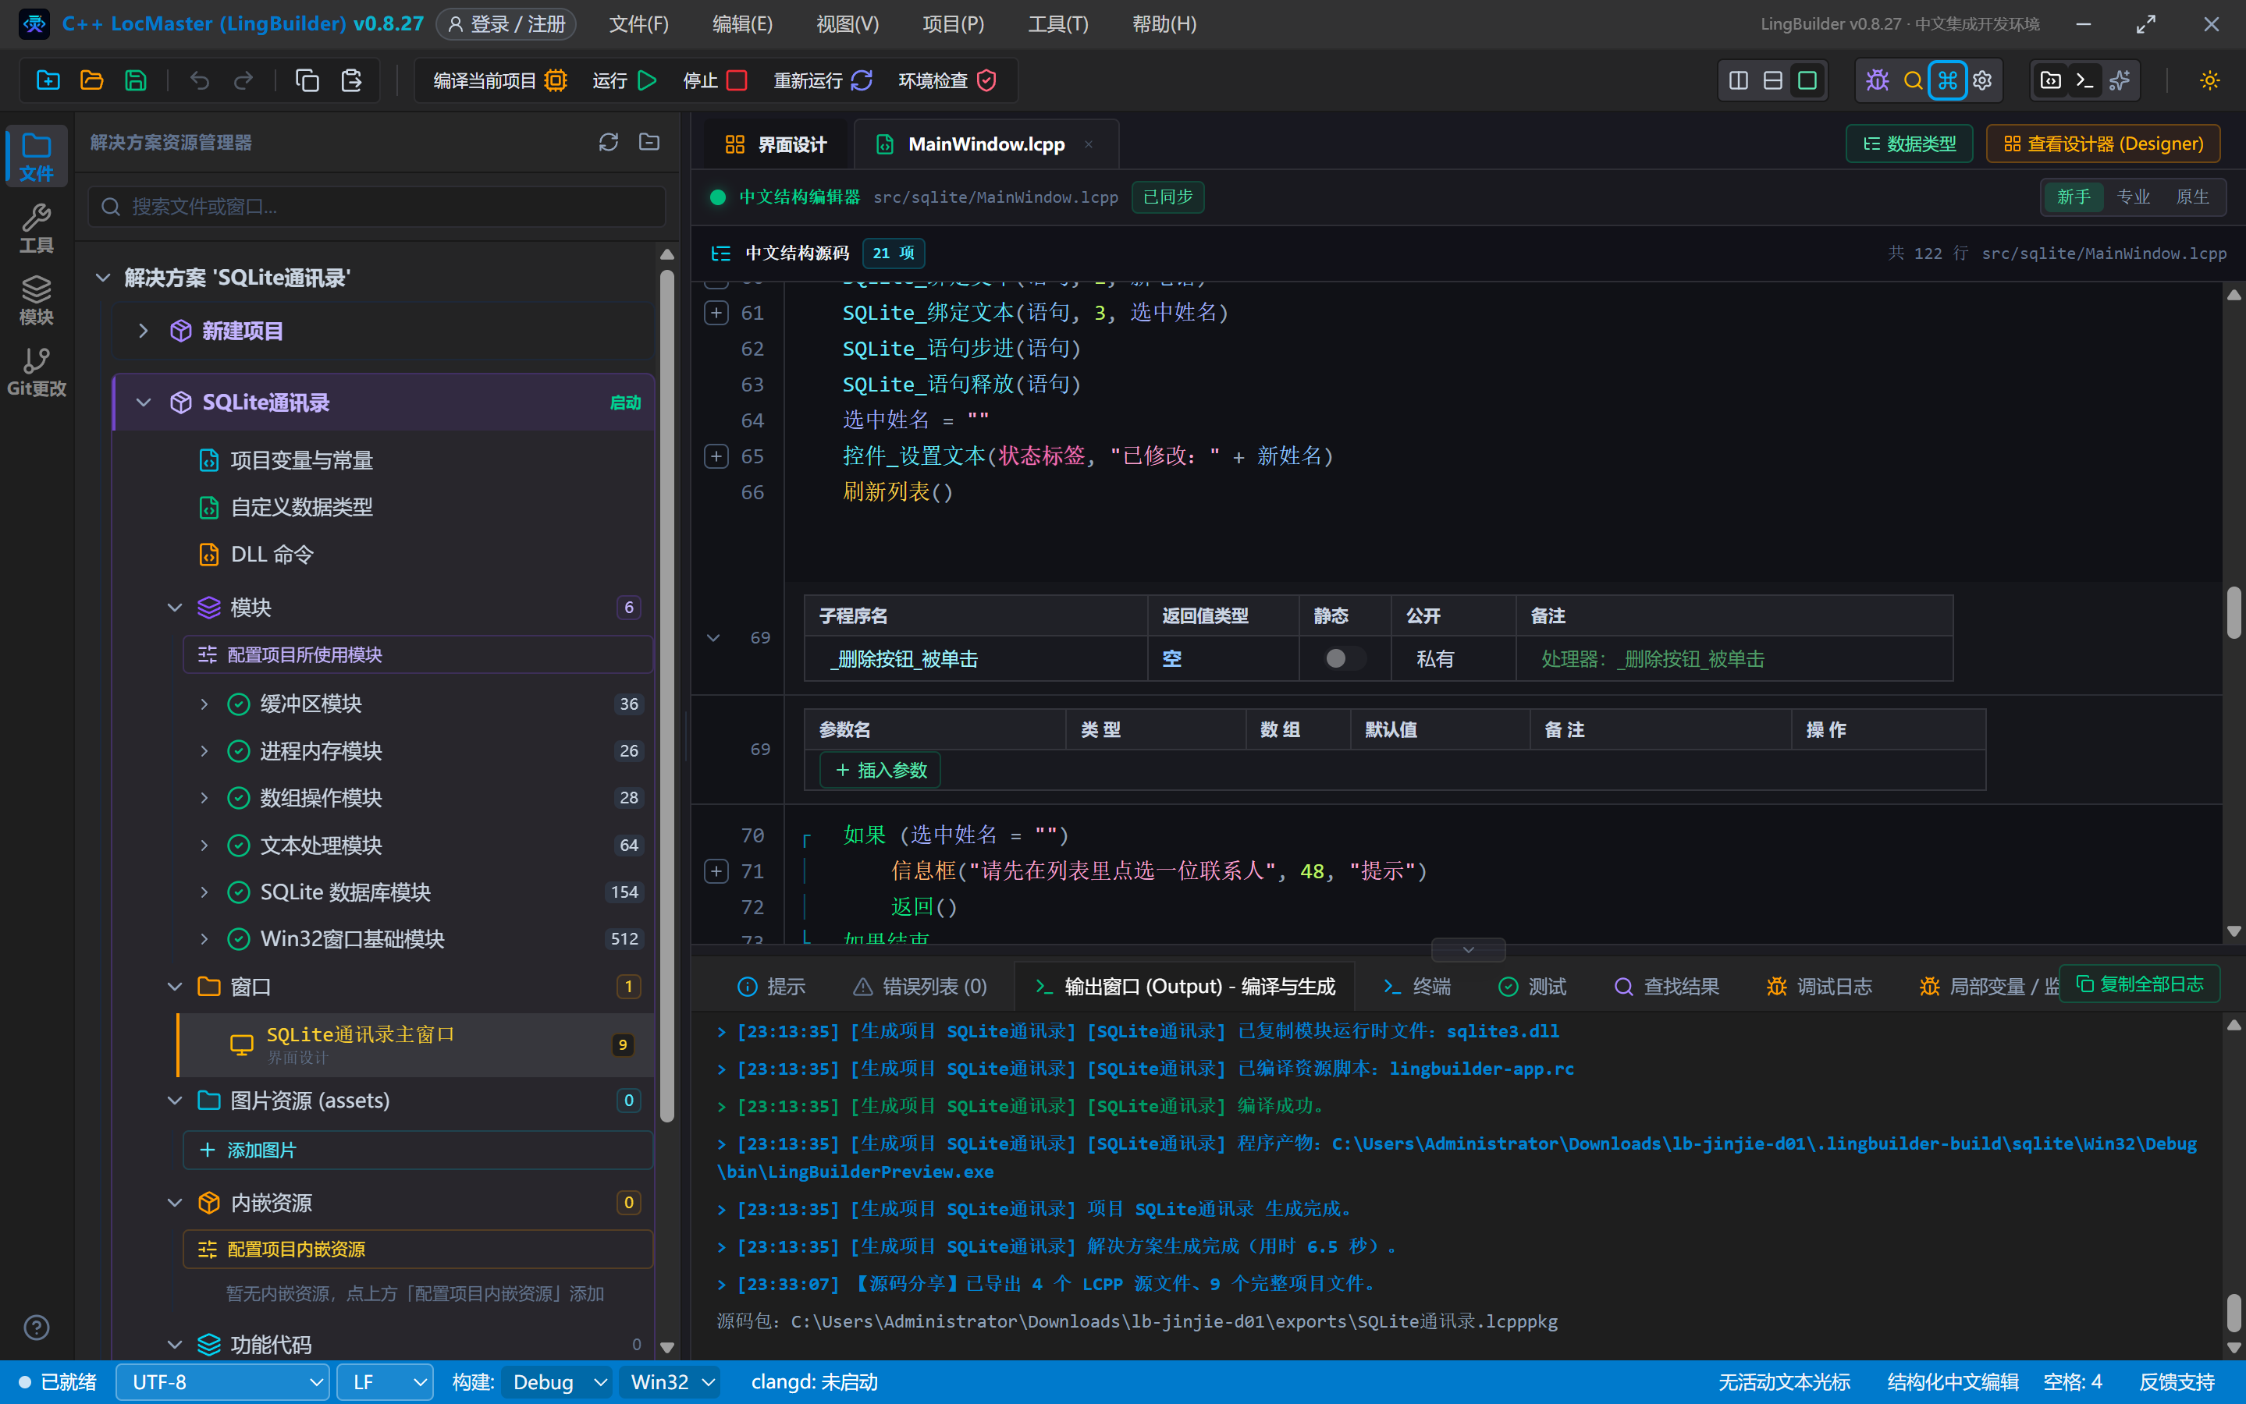Viewport: 2246px width, 1404px height.
Task: Open the 工具 sidebar panel
Action: tap(36, 229)
